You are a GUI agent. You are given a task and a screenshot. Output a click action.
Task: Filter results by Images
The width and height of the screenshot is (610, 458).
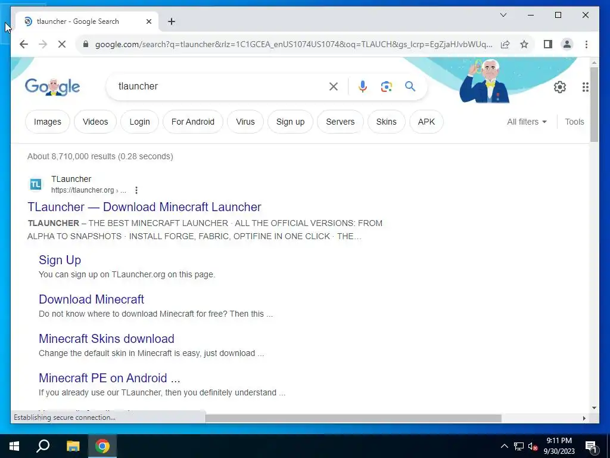coord(48,122)
